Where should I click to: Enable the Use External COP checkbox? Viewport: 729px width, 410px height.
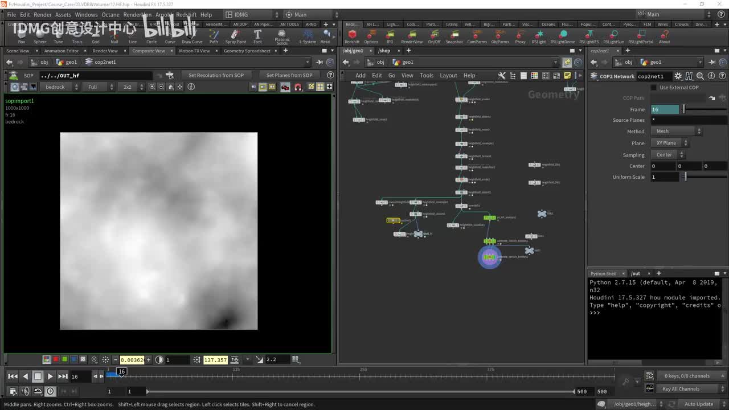(654, 88)
